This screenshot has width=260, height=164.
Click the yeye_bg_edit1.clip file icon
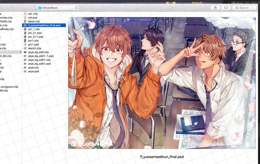pos(25,60)
